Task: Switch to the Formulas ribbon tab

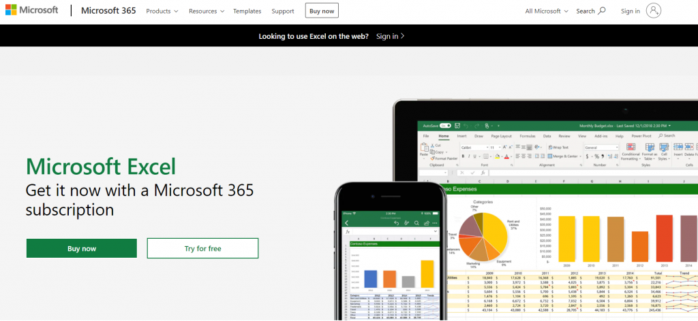Action: [x=527, y=136]
